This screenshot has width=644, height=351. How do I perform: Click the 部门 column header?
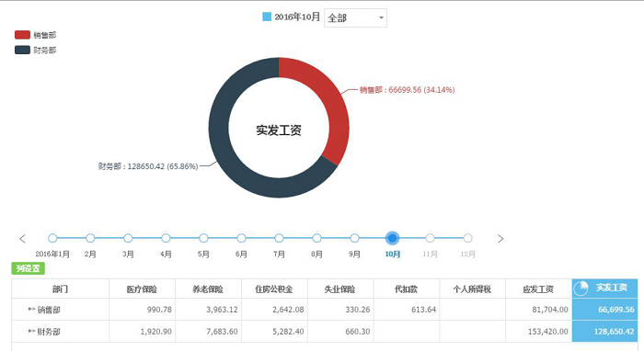[x=61, y=289]
